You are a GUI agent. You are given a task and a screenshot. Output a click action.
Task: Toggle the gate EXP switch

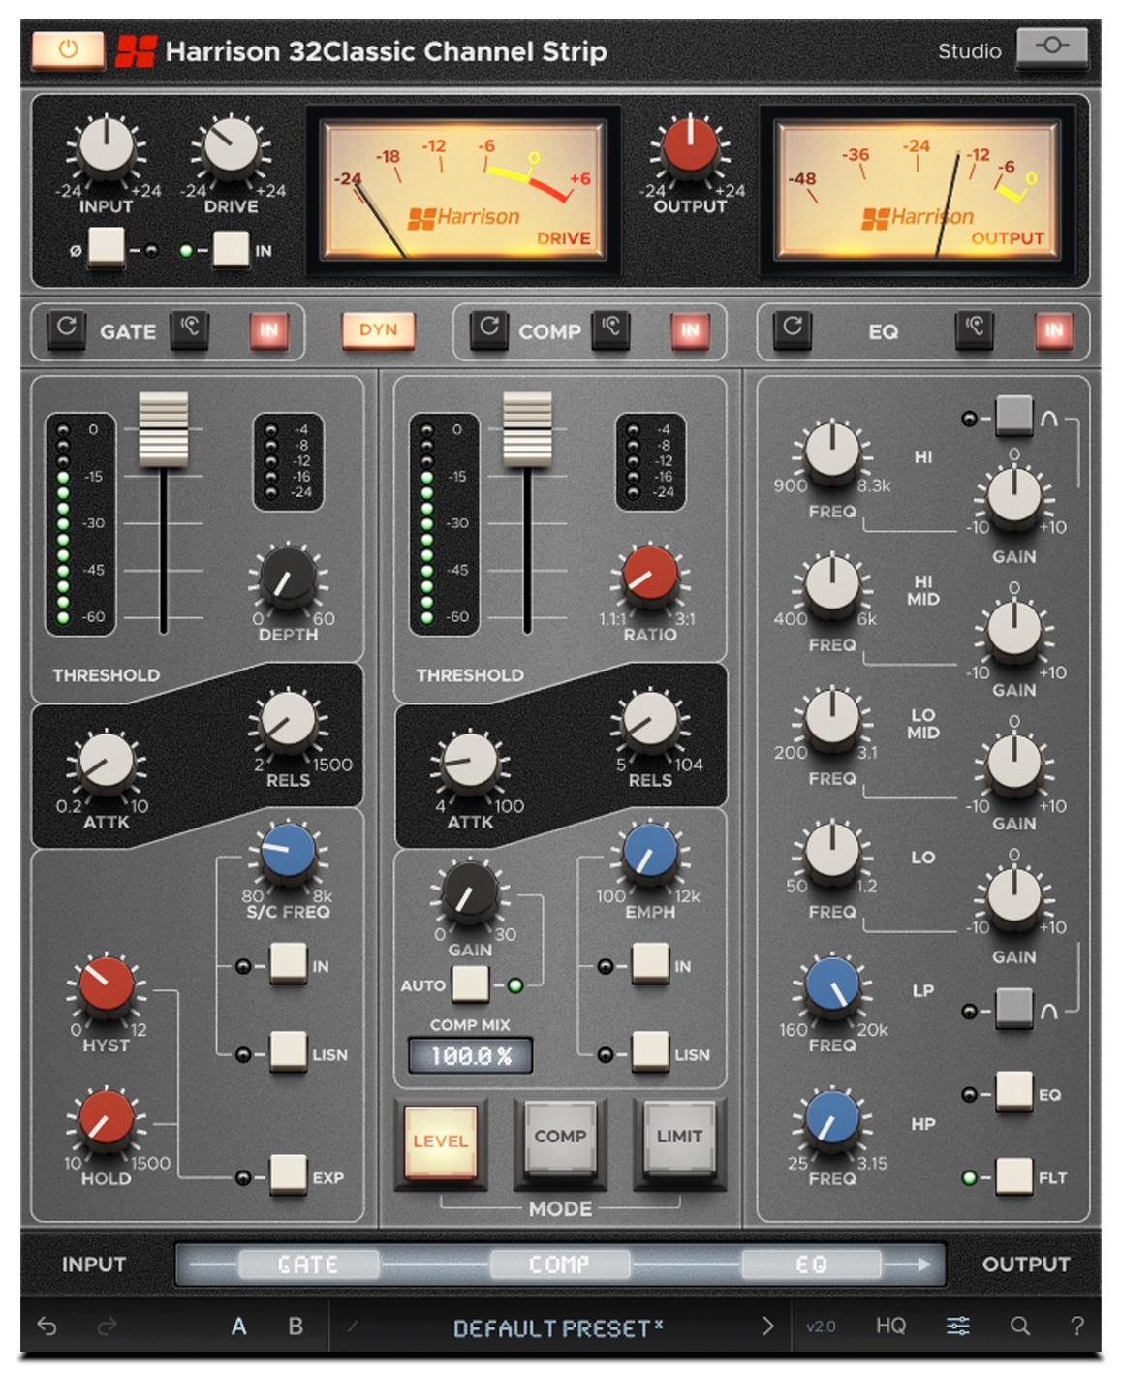(288, 1175)
